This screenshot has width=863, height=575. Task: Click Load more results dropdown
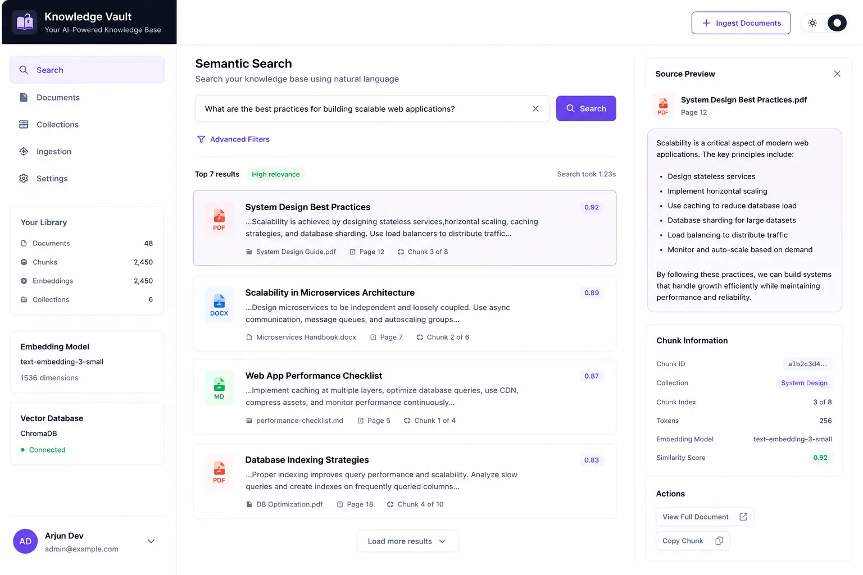pyautogui.click(x=407, y=541)
